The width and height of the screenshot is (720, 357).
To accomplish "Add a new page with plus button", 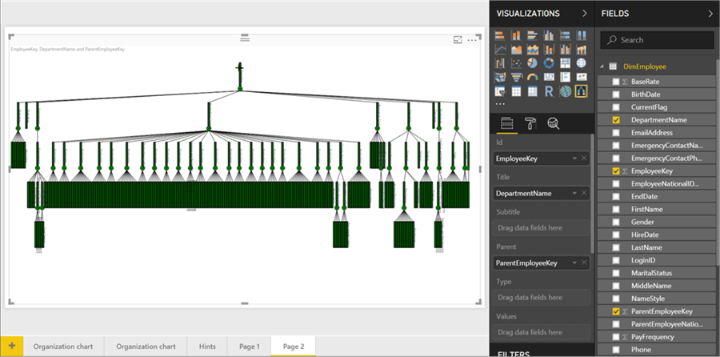I will coord(11,347).
